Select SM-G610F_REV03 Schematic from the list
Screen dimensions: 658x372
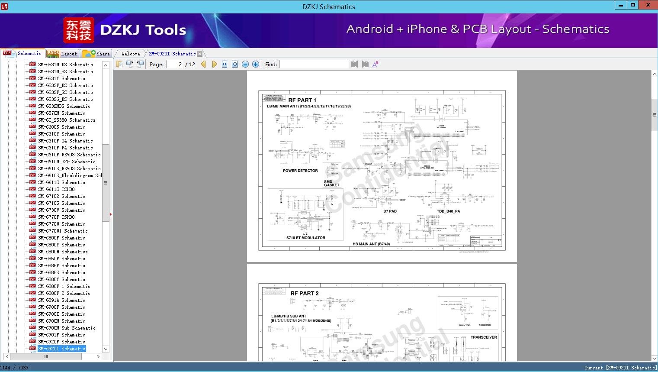click(x=69, y=155)
